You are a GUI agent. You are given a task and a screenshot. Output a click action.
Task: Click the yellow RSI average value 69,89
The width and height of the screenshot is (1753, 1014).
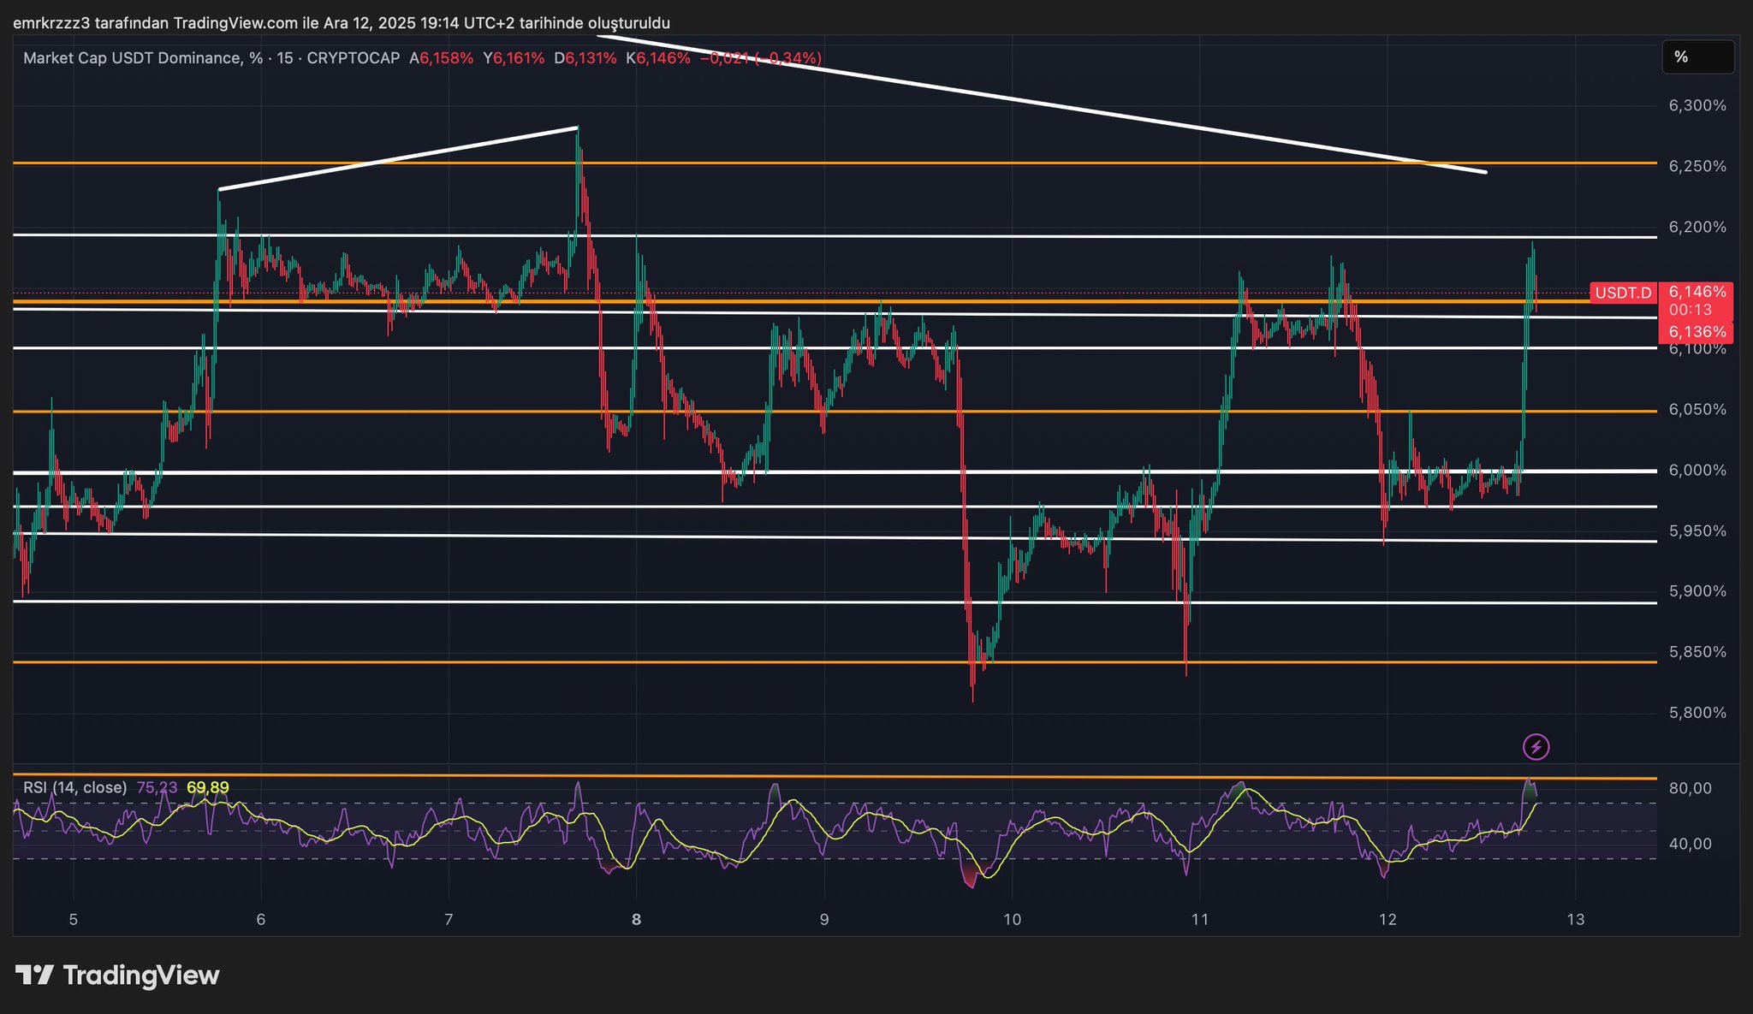pyautogui.click(x=208, y=787)
